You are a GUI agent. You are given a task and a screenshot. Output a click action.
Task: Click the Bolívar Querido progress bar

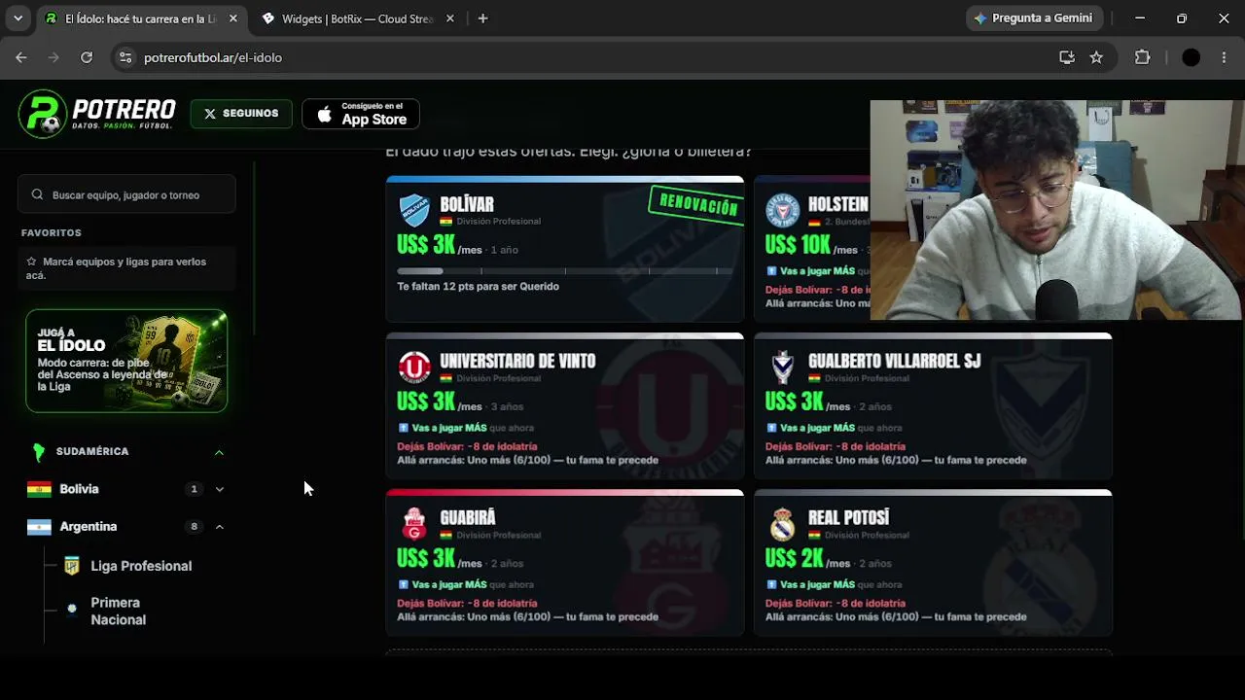(x=564, y=271)
